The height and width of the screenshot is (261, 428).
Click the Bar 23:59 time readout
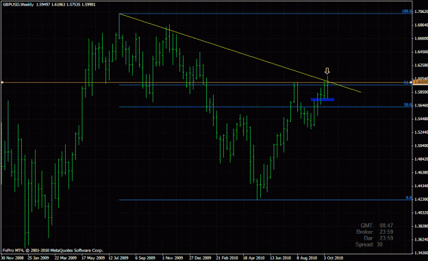tap(378, 238)
